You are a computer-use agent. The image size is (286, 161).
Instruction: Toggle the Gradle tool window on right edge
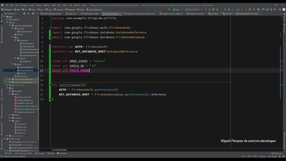pos(284,17)
